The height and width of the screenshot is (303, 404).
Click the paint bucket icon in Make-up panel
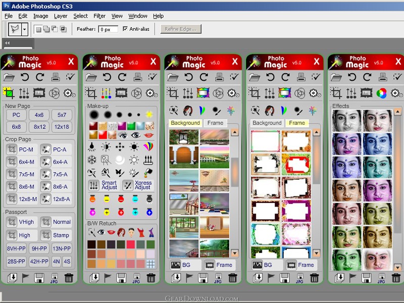click(x=148, y=172)
